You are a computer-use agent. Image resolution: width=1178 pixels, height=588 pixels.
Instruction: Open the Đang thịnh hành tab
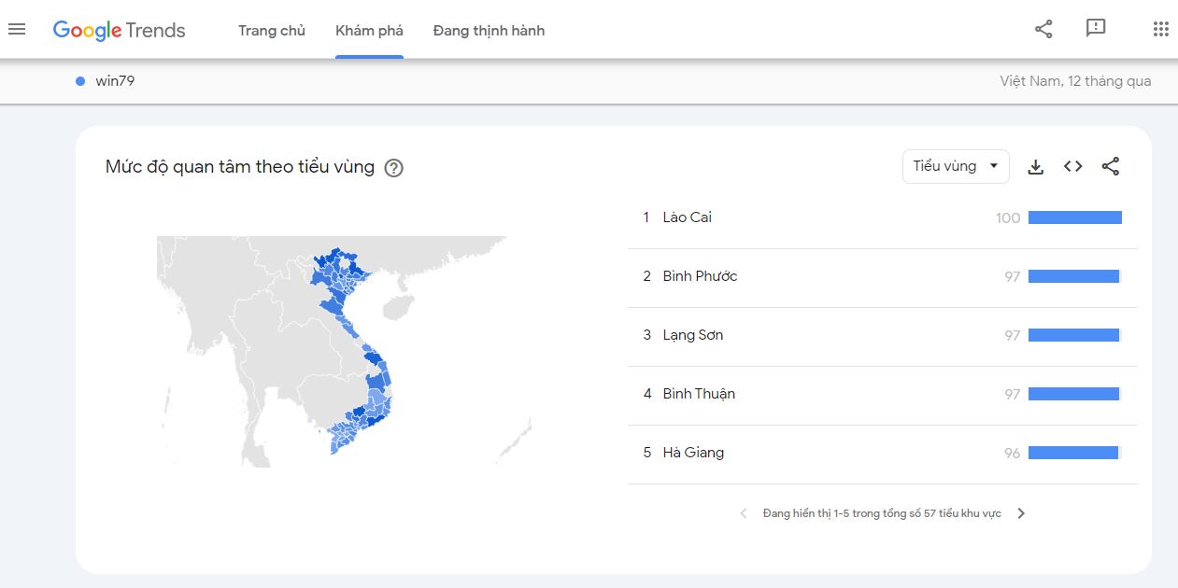(489, 31)
